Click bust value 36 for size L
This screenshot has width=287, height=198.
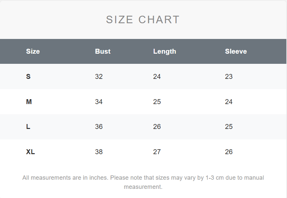[99, 127]
